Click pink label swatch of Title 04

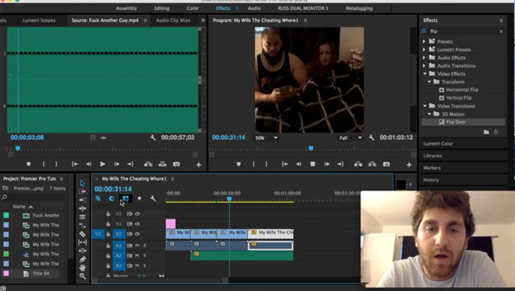tap(6, 273)
